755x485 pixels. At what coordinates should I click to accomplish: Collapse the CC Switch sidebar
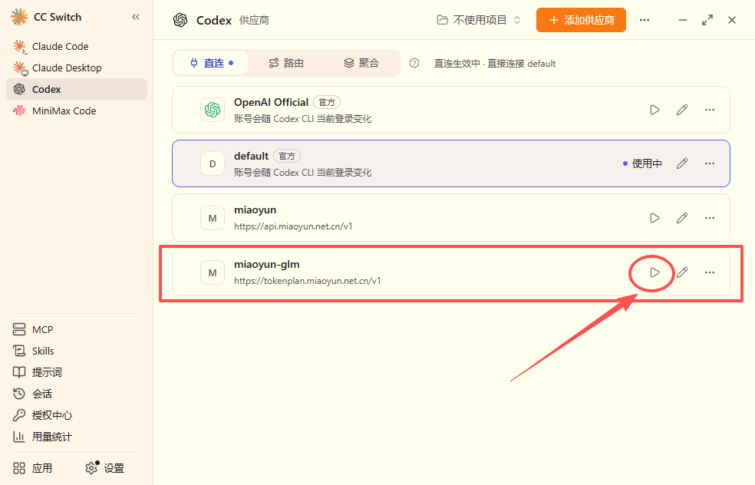(x=136, y=18)
